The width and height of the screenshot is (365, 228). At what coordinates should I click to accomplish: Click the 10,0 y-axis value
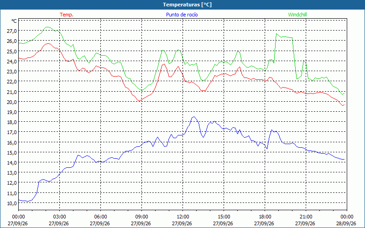pyautogui.click(x=12, y=203)
